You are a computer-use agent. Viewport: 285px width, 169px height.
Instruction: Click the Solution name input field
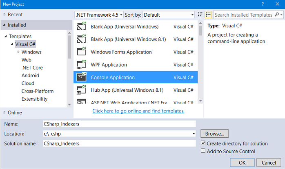click(x=119, y=143)
